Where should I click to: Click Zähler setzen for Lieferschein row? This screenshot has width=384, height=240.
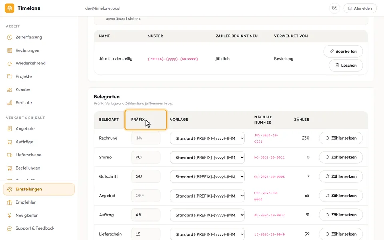tap(341, 234)
